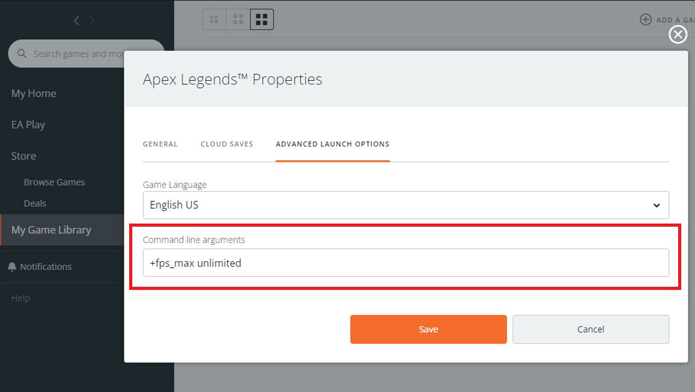Click the Cancel button
The image size is (695, 392).
tap(591, 329)
